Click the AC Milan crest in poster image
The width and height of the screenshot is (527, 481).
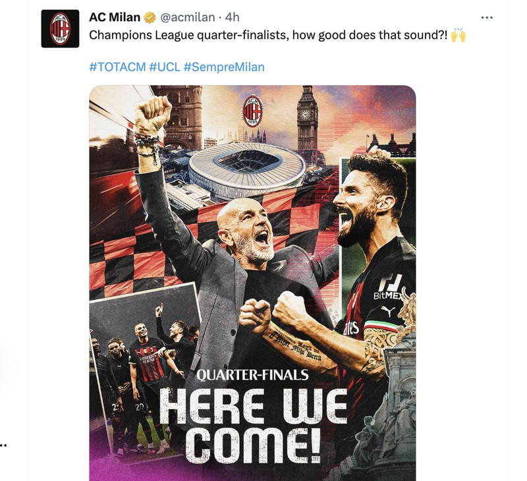coord(252,111)
